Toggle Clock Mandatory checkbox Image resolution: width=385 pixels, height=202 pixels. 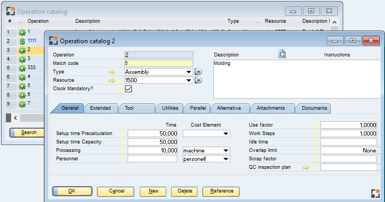click(x=128, y=89)
